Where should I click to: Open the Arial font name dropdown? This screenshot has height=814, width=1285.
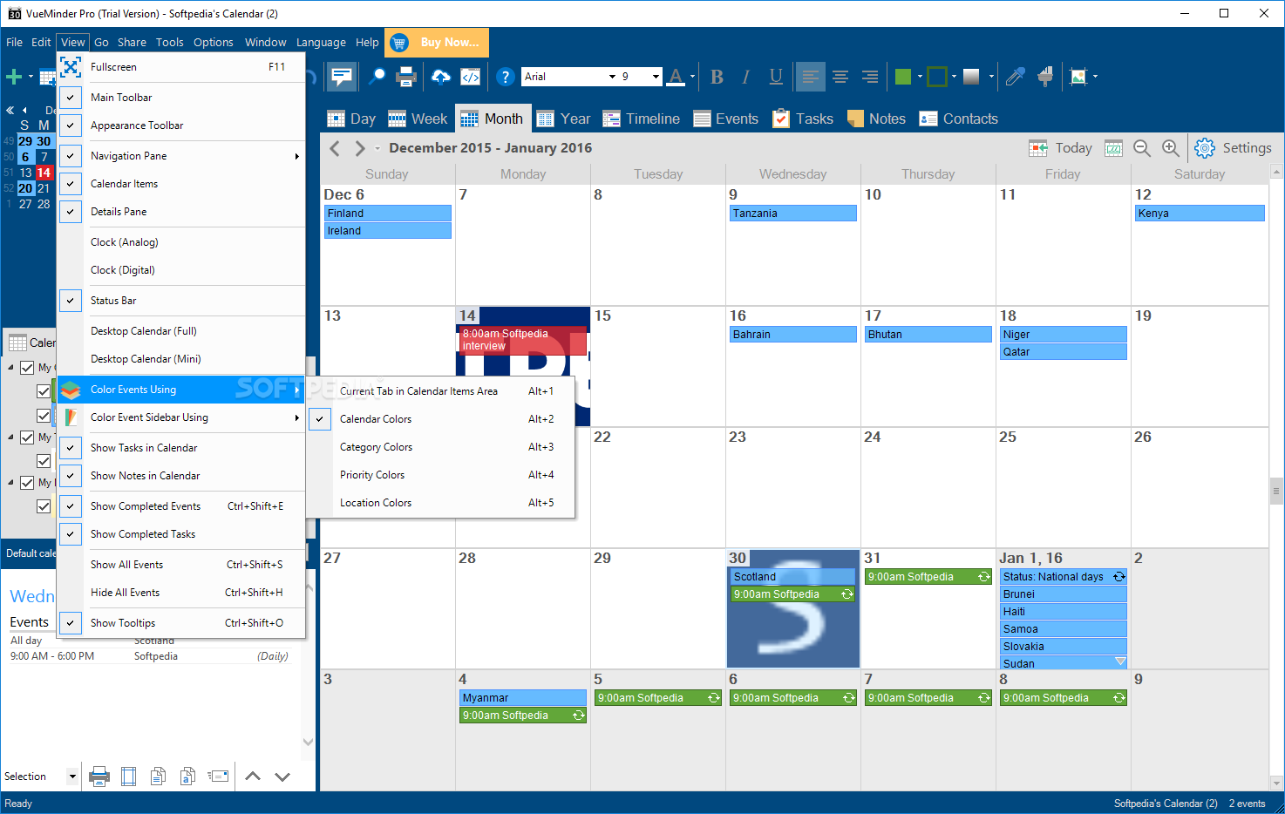tap(612, 77)
